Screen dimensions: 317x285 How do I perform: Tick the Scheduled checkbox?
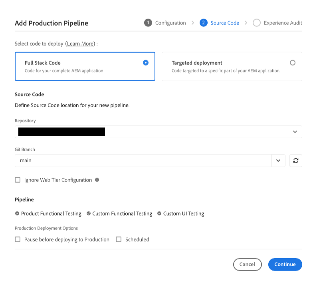click(119, 239)
